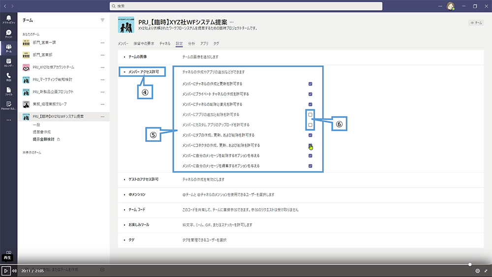The height and width of the screenshot is (277, 492).
Task: Open more options for 部門_営業一課
Action: click(x=102, y=43)
